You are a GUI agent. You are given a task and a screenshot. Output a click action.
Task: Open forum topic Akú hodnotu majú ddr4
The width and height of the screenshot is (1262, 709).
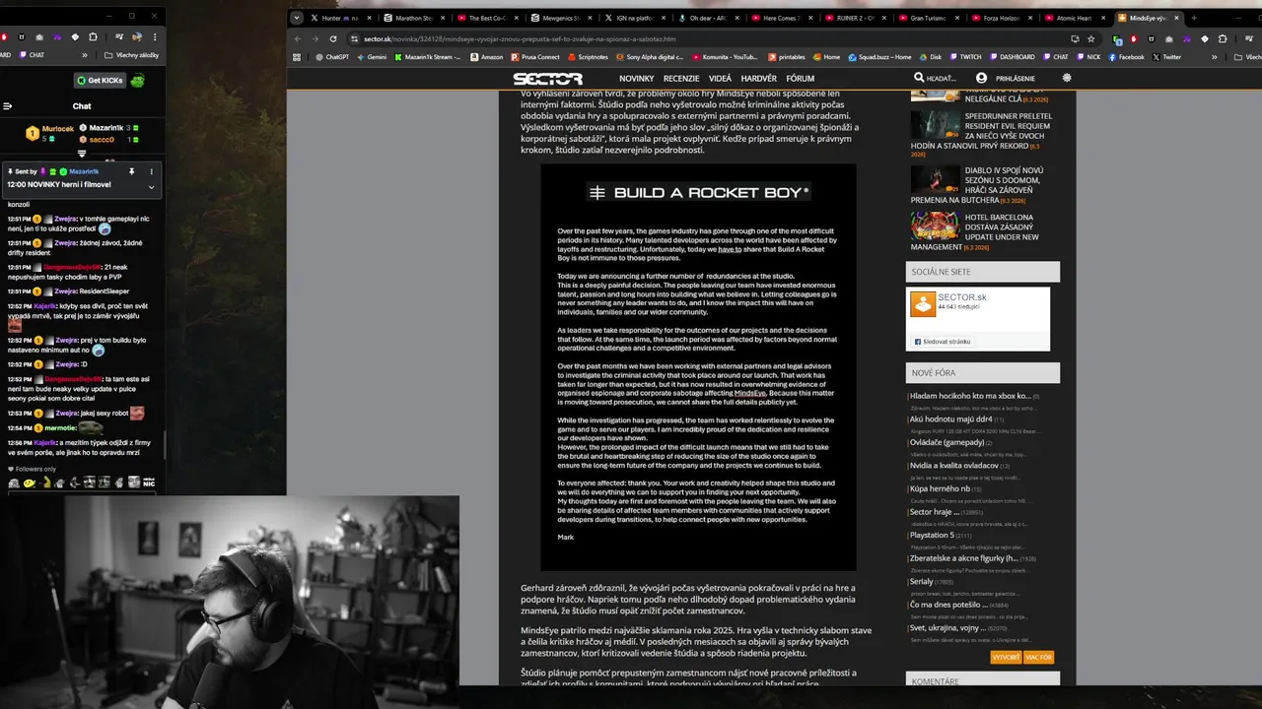tap(950, 419)
